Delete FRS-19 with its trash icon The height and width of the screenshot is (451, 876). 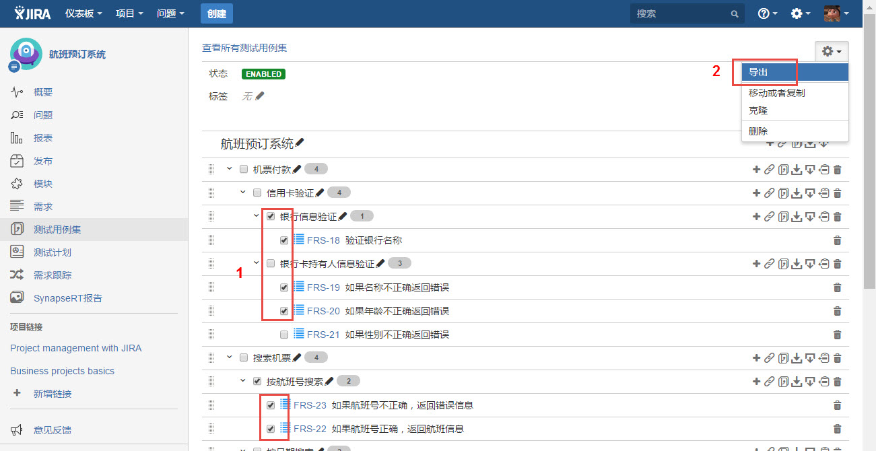838,287
